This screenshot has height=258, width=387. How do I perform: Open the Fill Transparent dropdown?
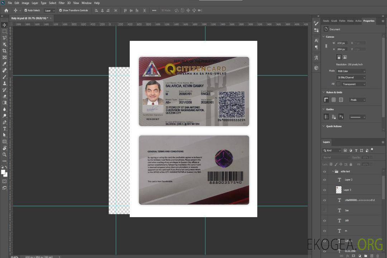coord(353,84)
